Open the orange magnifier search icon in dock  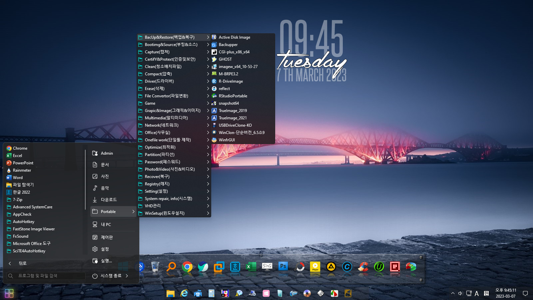[x=171, y=267]
